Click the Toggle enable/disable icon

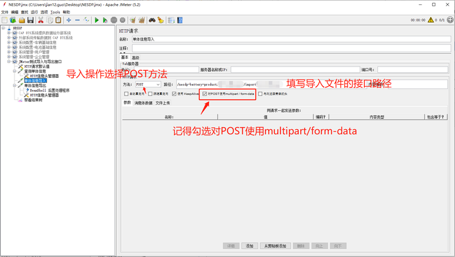coord(86,20)
